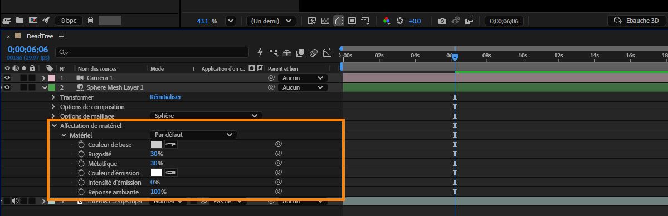668x216 pixels.
Task: Create a new folder in the project panel
Action: coord(19,20)
